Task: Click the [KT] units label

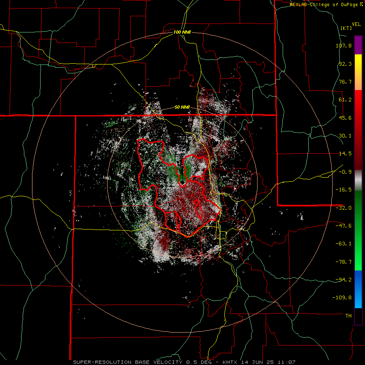Action: pyautogui.click(x=346, y=28)
